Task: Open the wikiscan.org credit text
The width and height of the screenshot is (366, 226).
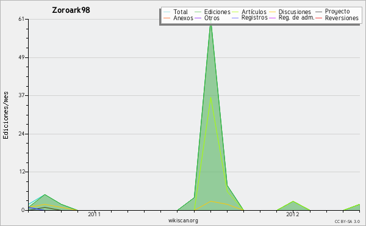Action: 183,221
